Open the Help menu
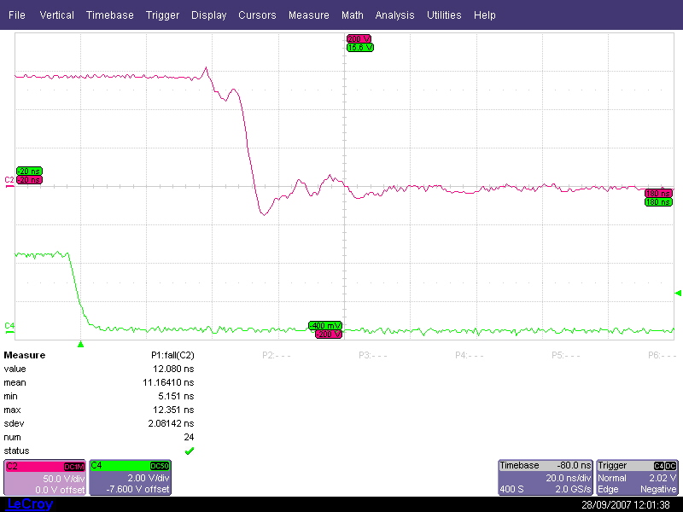The height and width of the screenshot is (512, 683). (484, 15)
